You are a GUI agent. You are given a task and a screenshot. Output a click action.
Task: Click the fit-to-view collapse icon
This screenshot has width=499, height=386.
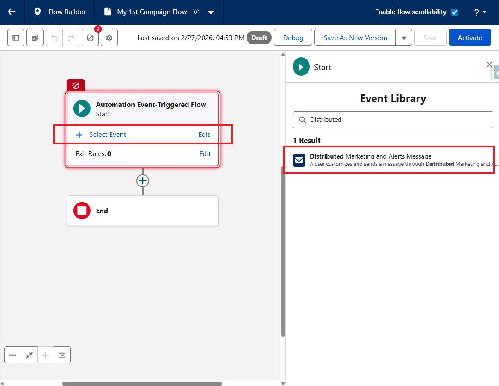29,355
